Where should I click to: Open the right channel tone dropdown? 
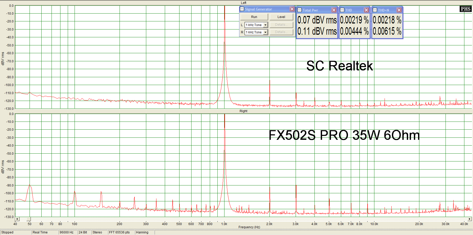pos(265,32)
